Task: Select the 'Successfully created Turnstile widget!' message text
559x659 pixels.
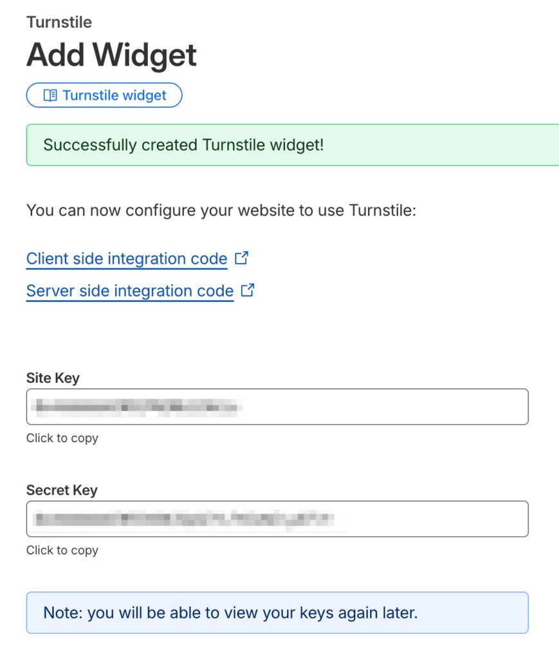Action: point(183,145)
